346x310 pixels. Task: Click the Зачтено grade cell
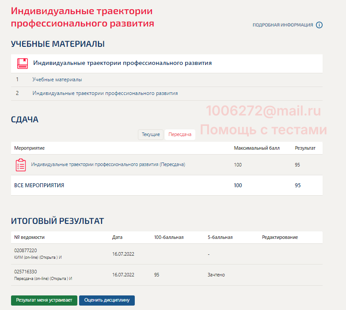point(216,275)
